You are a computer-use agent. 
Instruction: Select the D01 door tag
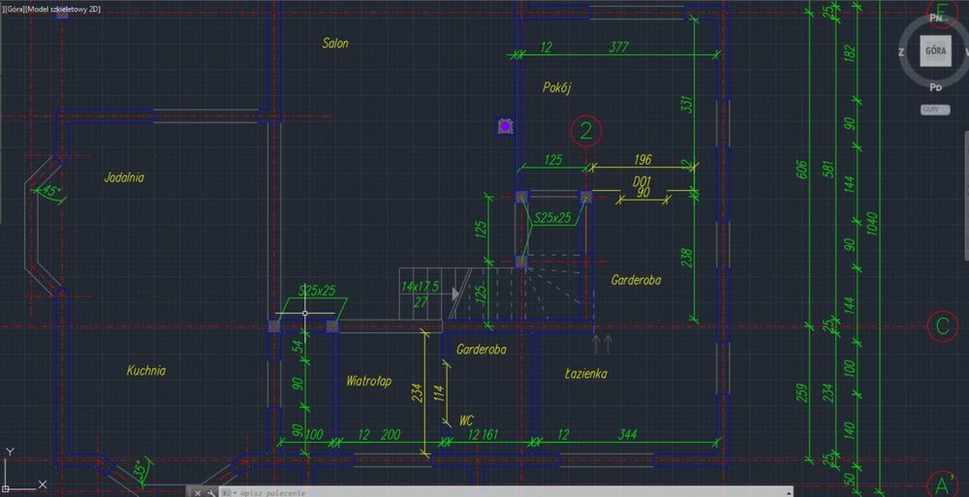pos(641,180)
